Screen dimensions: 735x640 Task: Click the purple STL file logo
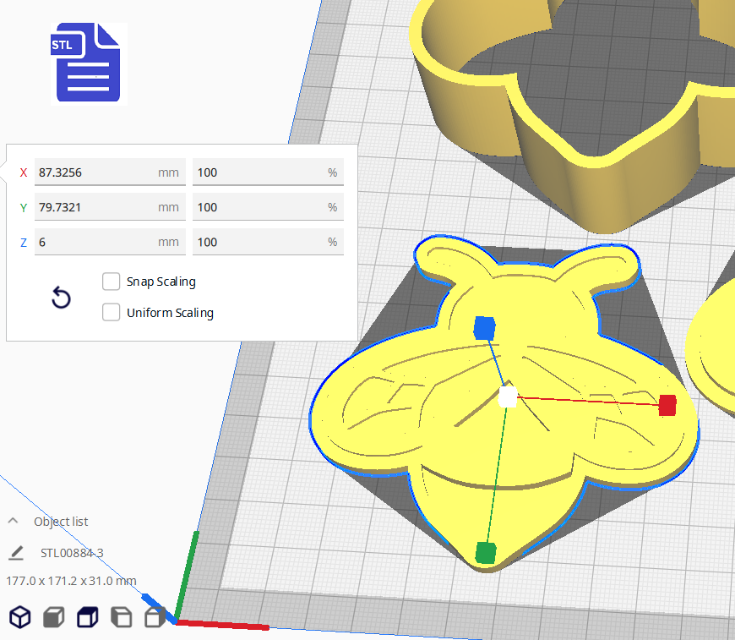(x=86, y=63)
